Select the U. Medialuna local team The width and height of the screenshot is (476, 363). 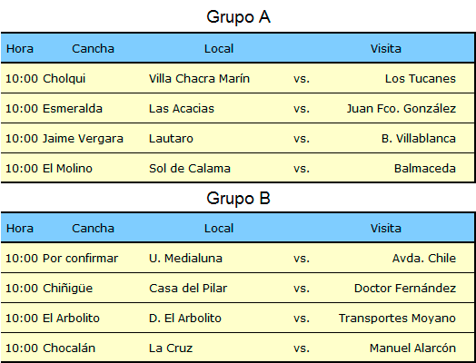click(185, 259)
